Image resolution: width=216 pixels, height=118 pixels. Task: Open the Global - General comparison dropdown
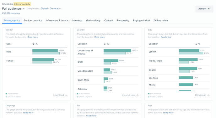coord(51,8)
